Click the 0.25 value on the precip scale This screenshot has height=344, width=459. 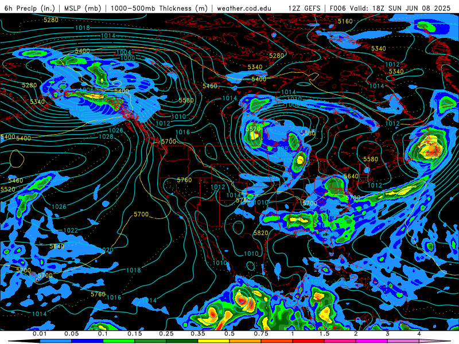[166, 334]
